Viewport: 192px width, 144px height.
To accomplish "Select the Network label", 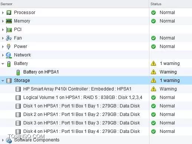I will (23, 55).
